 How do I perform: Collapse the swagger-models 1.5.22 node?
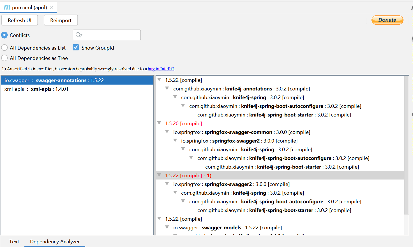click(x=167, y=227)
